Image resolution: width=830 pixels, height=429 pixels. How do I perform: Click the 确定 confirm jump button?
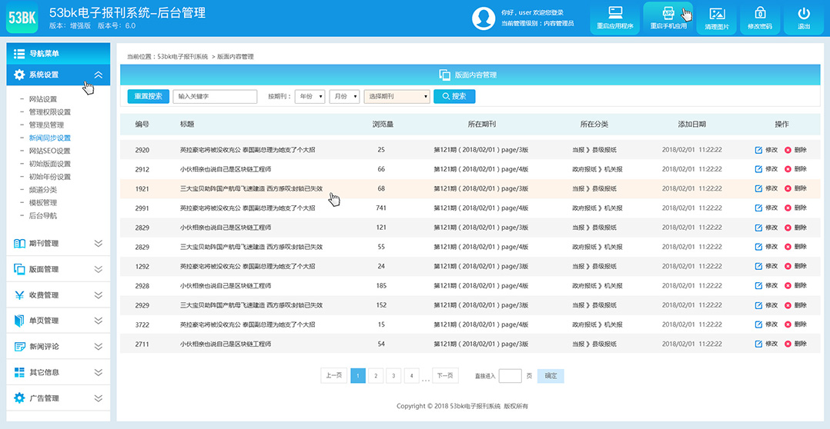coord(551,376)
